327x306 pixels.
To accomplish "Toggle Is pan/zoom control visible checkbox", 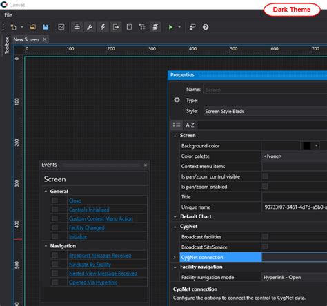I will click(x=265, y=176).
